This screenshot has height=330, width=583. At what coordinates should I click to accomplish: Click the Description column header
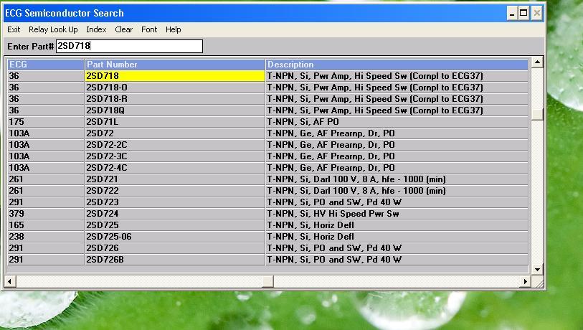[x=397, y=65]
